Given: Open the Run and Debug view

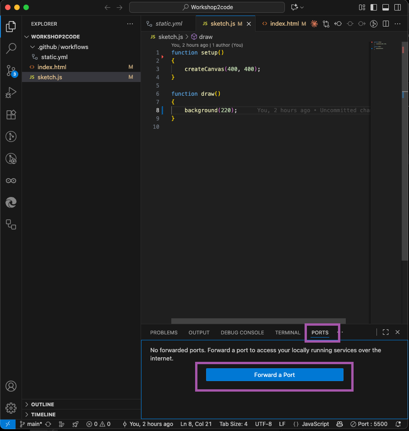Looking at the screenshot, I should click(x=11, y=93).
